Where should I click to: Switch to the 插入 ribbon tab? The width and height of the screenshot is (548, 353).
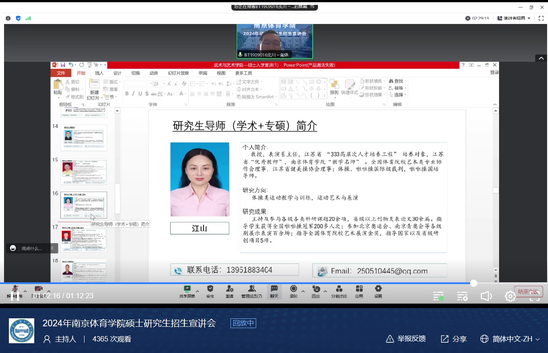(x=99, y=73)
